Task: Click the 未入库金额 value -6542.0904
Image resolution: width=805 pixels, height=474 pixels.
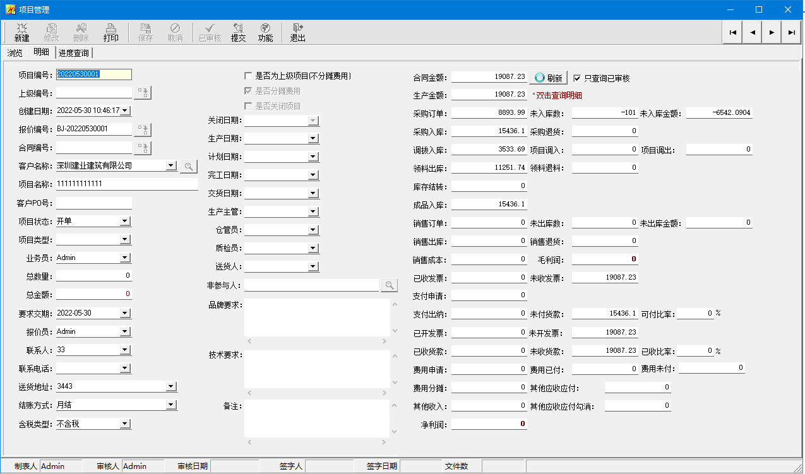Action: [x=719, y=113]
